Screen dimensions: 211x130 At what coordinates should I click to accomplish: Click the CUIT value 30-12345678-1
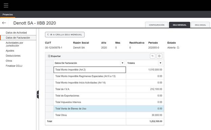(53, 47)
